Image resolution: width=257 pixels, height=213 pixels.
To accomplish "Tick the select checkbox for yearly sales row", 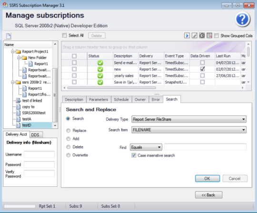I will pyautogui.click(x=74, y=75).
